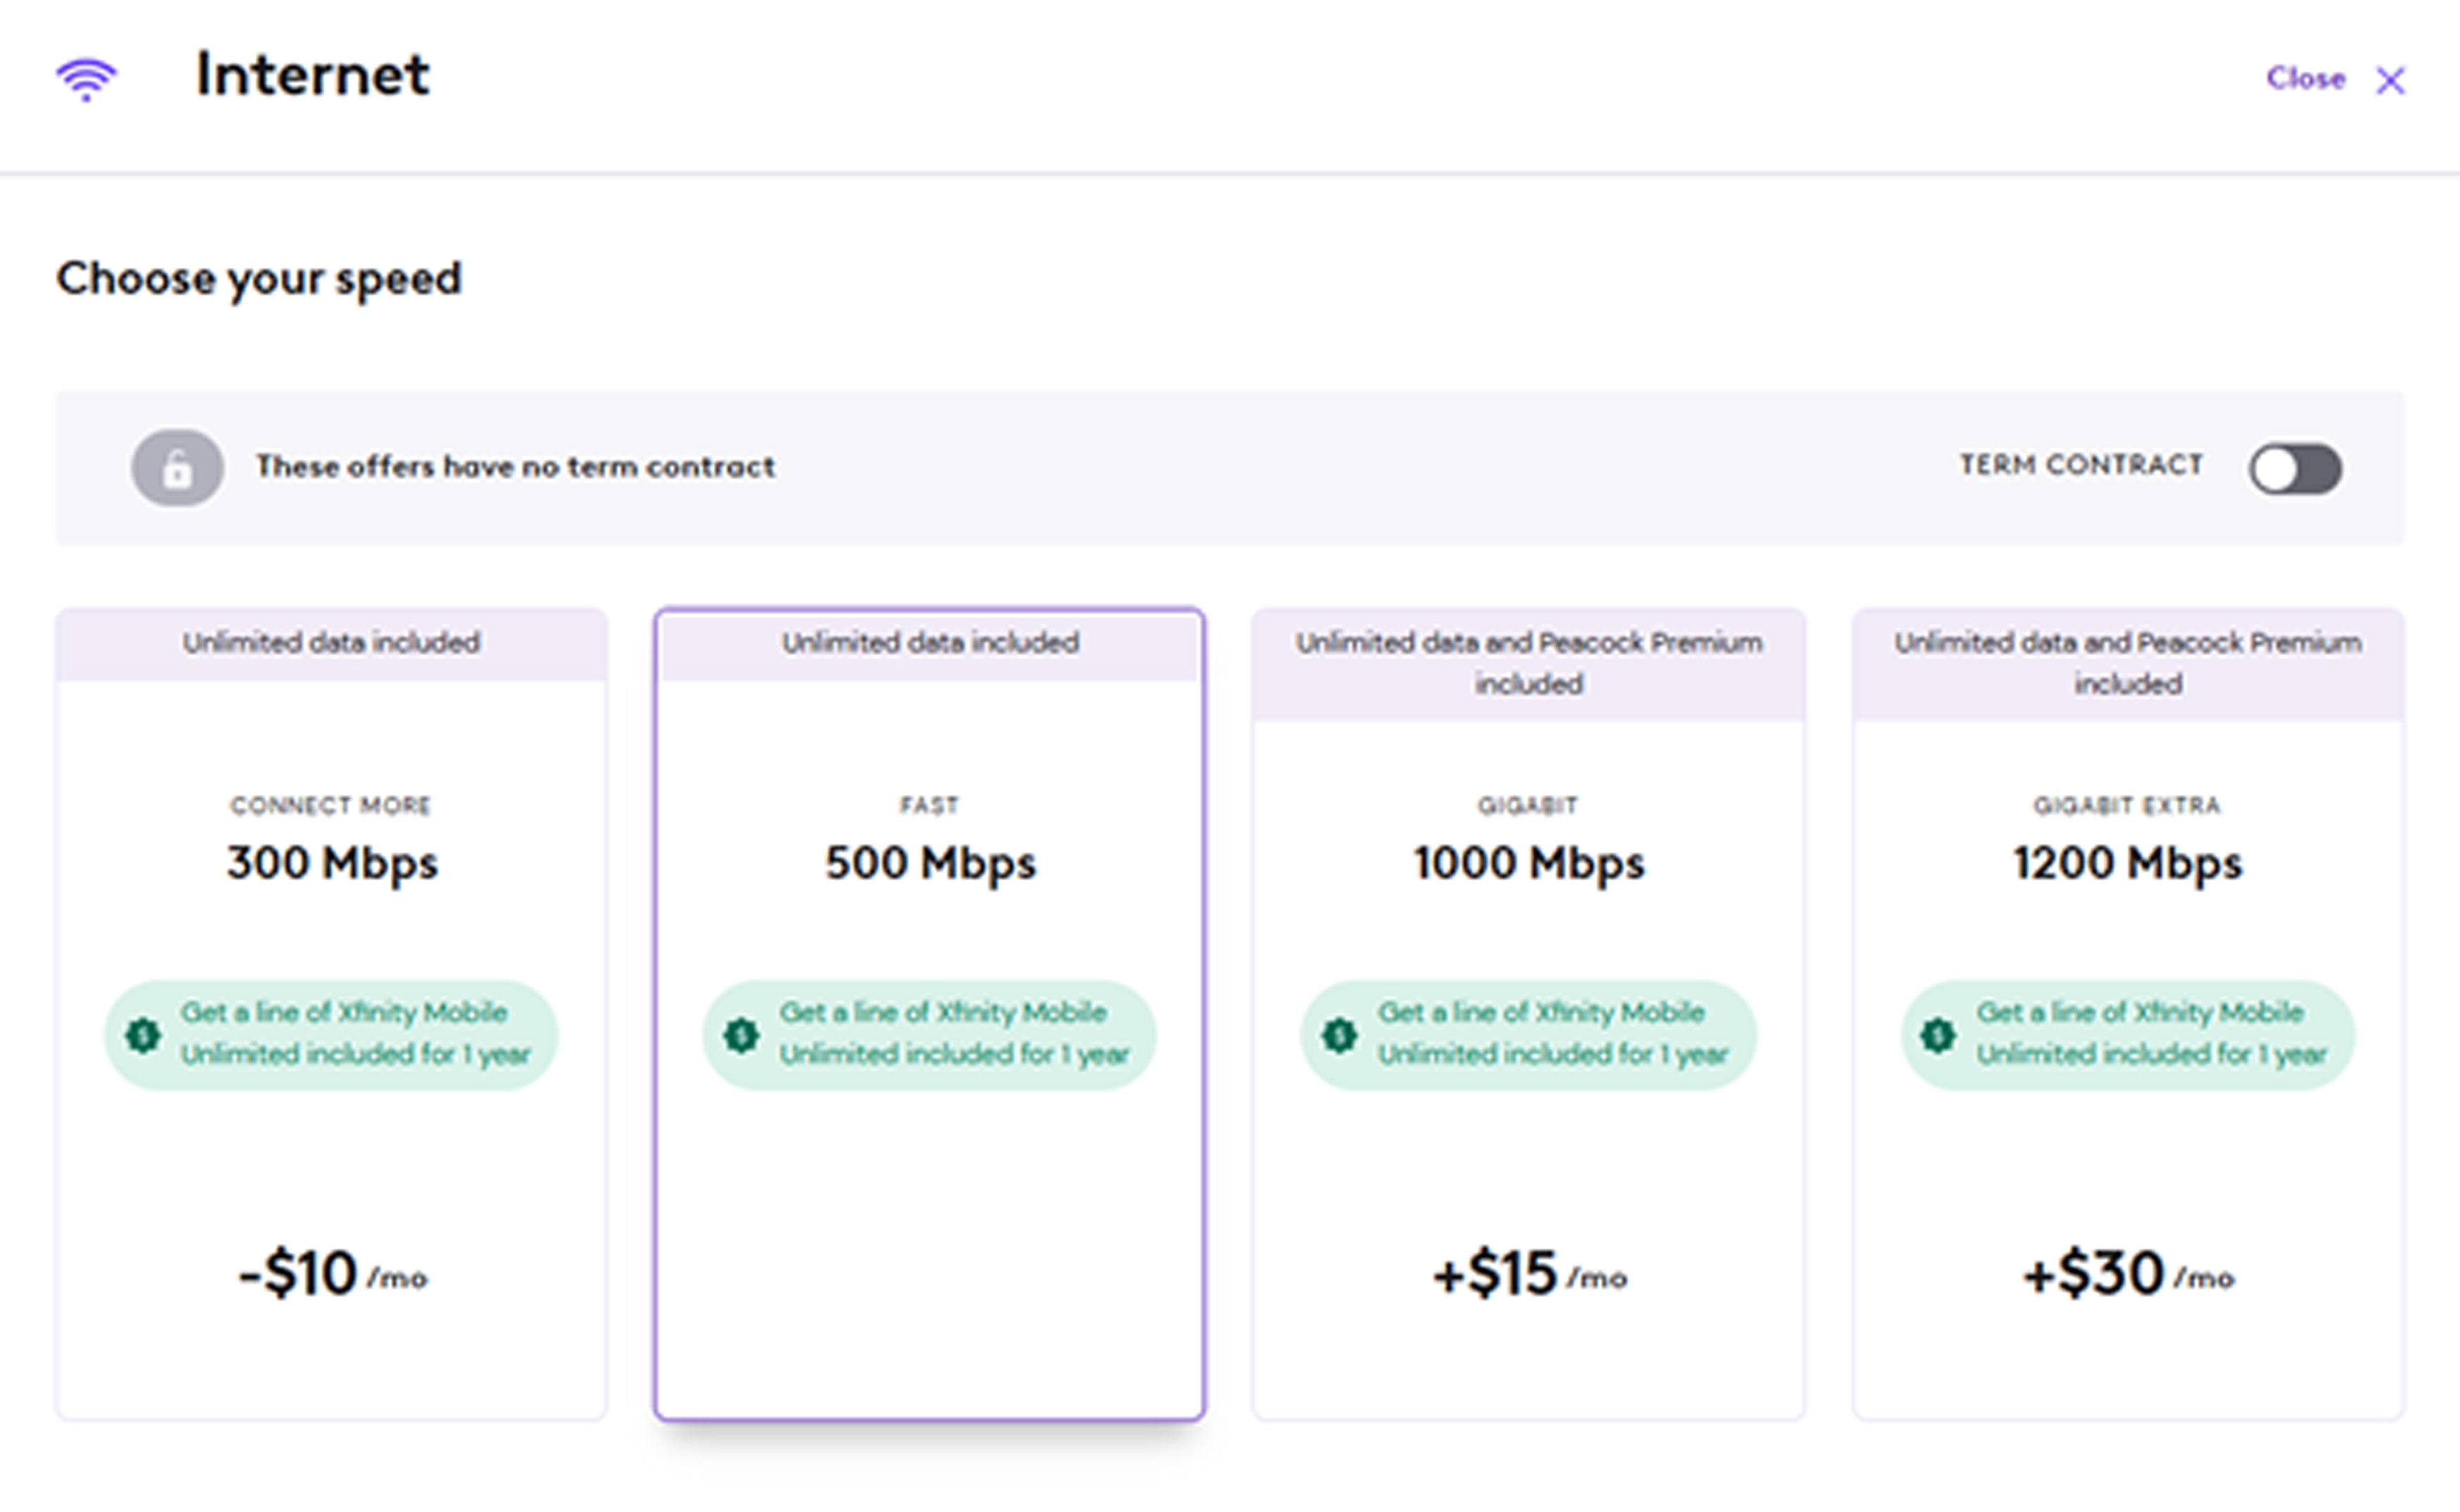Click the Xfinity Mobile offer in Connect More card

click(x=354, y=1034)
